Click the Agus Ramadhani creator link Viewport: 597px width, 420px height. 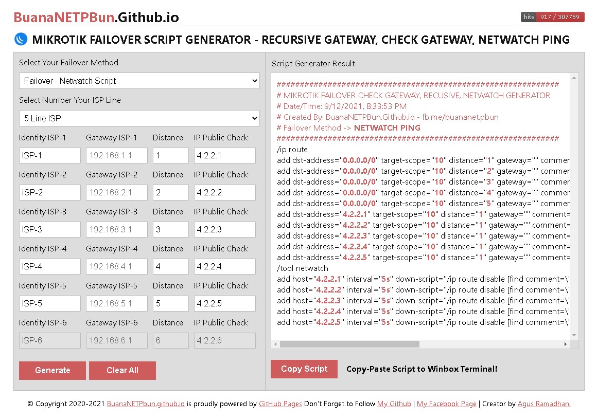(544, 404)
